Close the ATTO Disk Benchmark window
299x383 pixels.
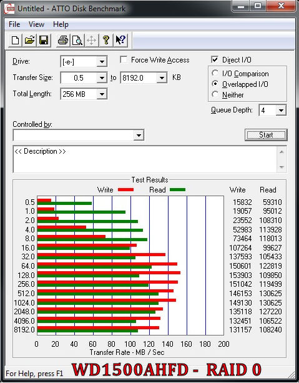point(281,6)
